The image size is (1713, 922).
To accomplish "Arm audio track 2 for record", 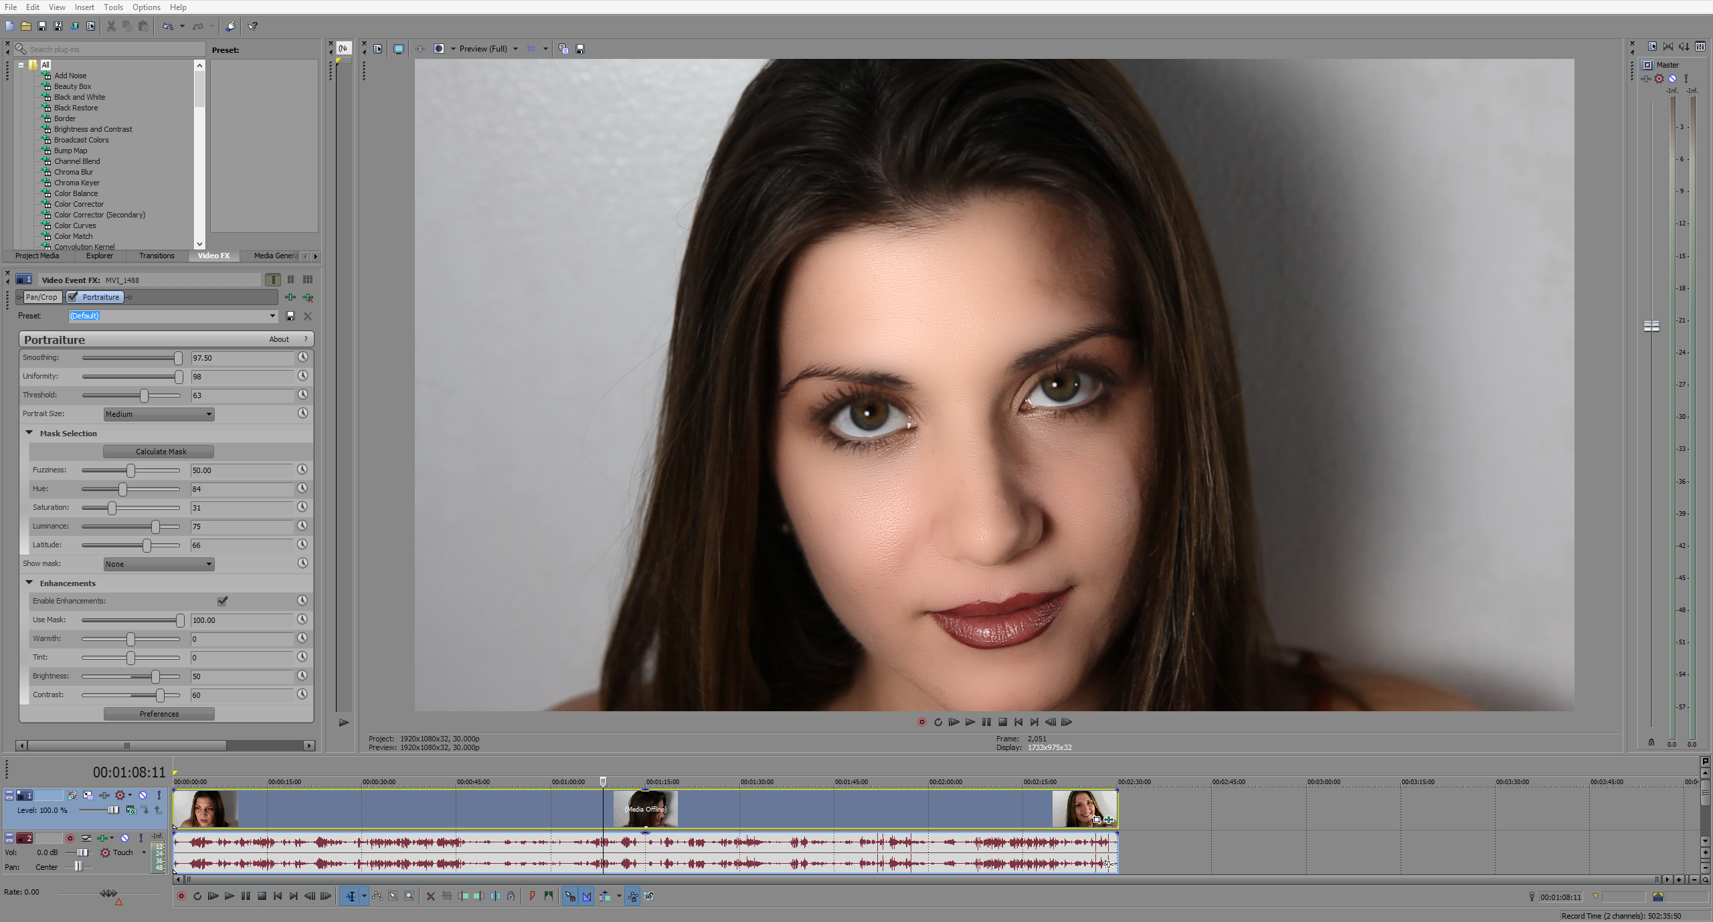I will coord(70,838).
